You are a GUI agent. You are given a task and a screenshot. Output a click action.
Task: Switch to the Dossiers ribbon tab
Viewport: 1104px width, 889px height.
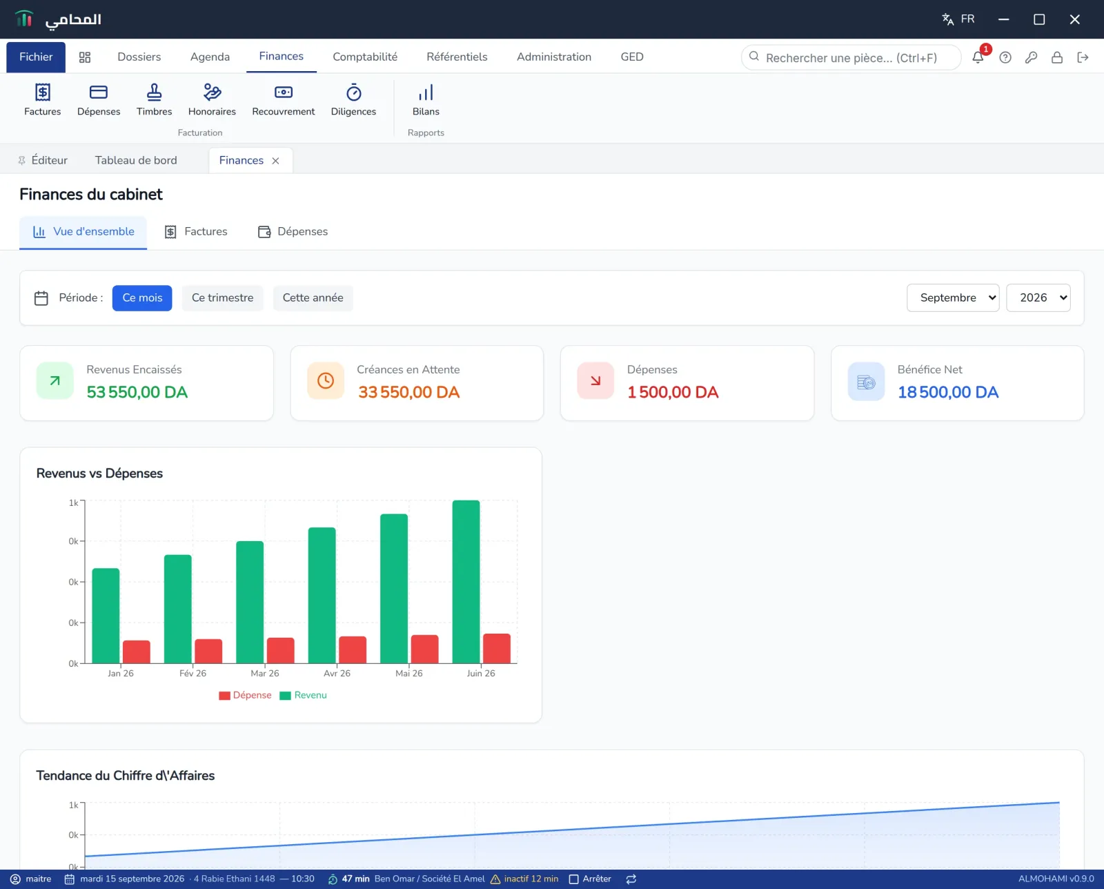pos(139,57)
